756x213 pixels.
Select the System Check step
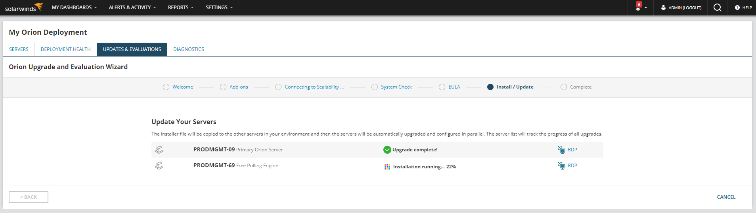coord(392,87)
